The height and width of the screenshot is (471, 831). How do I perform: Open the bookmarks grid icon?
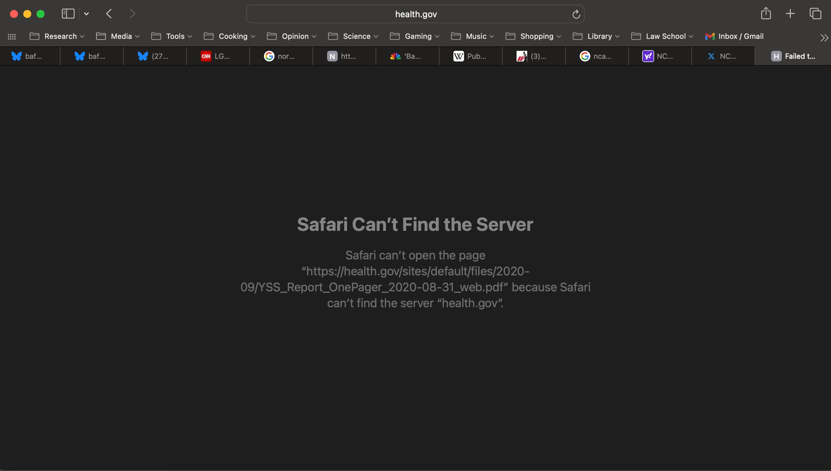pyautogui.click(x=12, y=37)
